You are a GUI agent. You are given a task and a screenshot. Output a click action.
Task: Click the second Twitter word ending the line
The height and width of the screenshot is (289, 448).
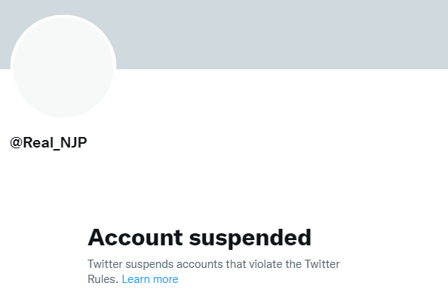322,264
